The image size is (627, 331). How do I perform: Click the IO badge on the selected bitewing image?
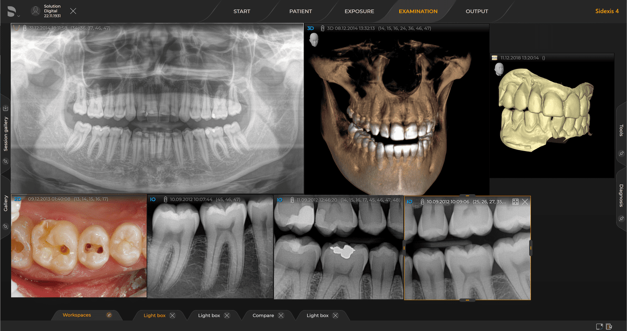(x=410, y=201)
